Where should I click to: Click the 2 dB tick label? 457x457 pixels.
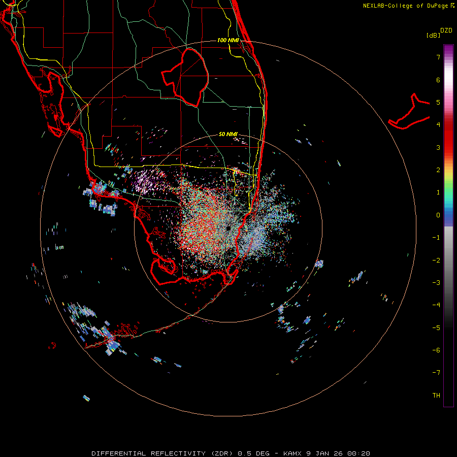[x=438, y=170]
